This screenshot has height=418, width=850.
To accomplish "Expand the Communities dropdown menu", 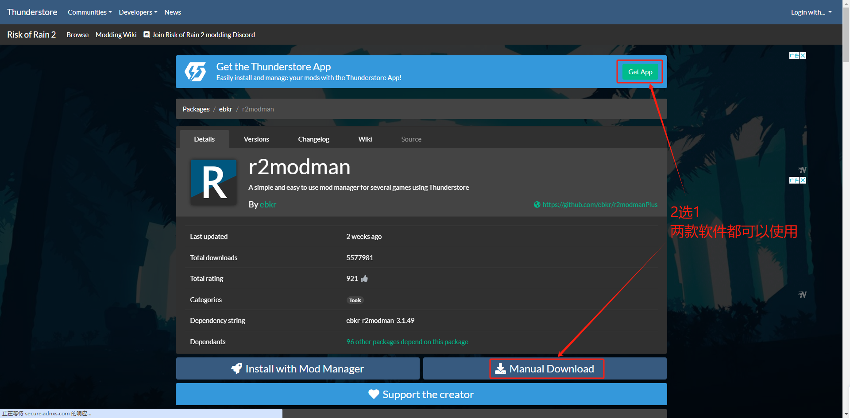I will (89, 12).
